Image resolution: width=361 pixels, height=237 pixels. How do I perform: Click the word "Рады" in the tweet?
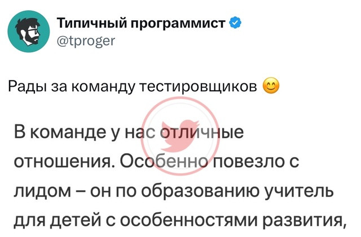point(25,87)
